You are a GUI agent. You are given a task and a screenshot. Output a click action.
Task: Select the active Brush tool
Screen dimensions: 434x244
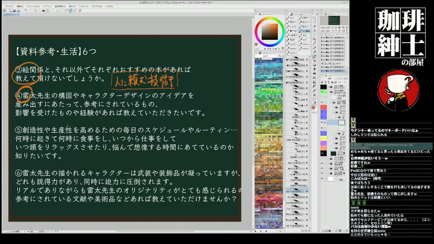pyautogui.click(x=314, y=56)
